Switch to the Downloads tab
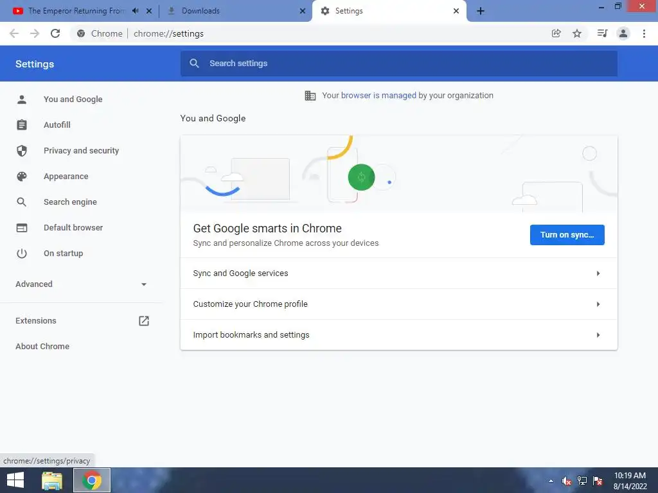The image size is (658, 493). point(200,11)
